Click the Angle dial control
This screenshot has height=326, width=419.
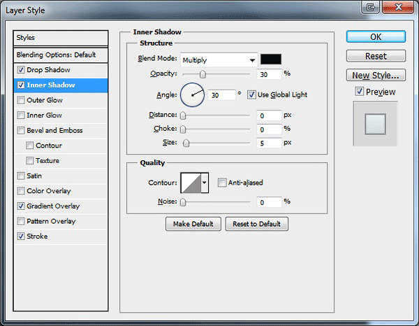point(193,94)
